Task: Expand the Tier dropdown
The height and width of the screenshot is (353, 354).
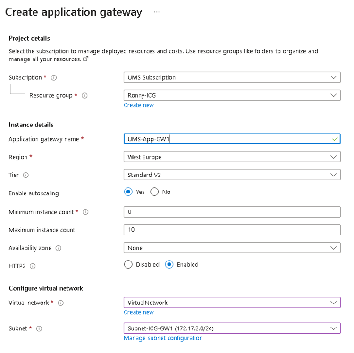Action: (231, 175)
